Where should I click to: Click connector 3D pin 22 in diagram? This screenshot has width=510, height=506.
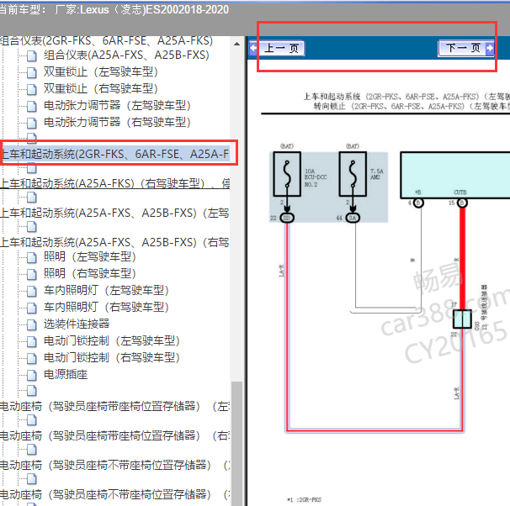tap(286, 218)
